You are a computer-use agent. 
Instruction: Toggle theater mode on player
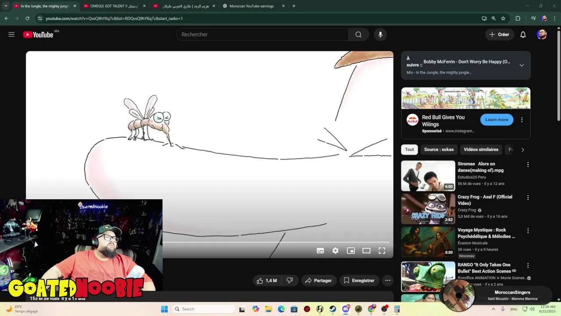(x=366, y=251)
